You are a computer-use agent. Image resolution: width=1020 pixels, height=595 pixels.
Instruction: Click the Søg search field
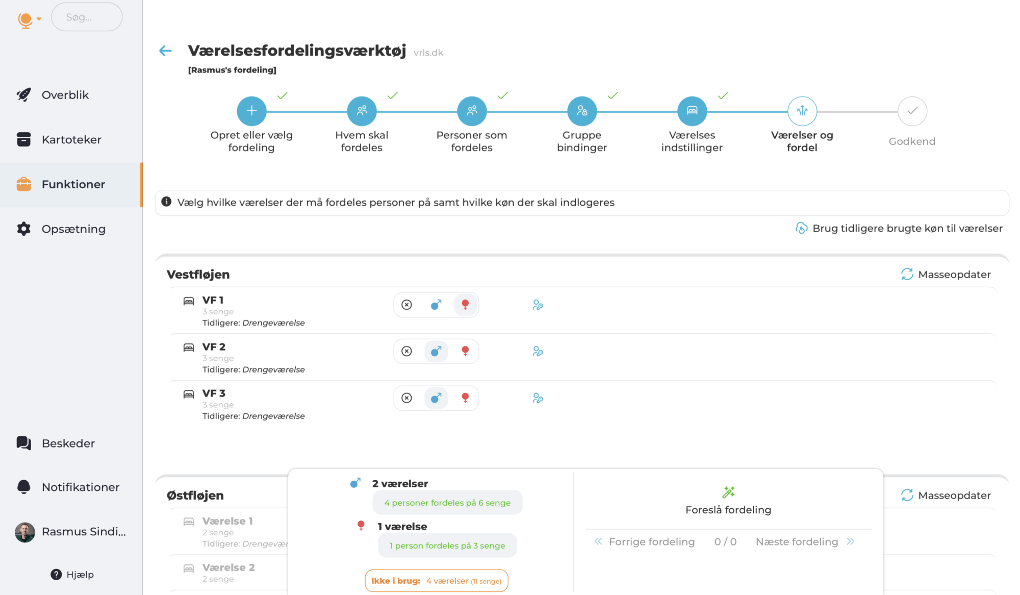tap(87, 17)
